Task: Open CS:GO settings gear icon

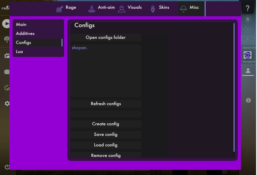Action: coord(7,103)
